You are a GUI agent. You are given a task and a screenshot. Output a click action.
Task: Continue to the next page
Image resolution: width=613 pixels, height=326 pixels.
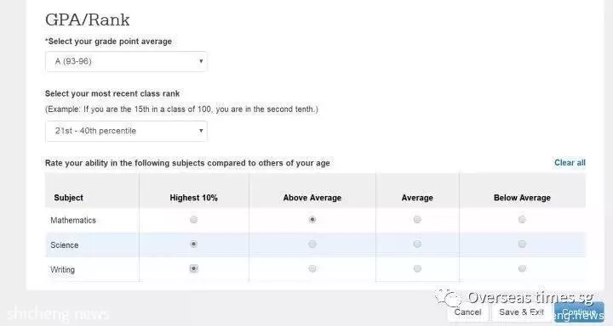579,312
